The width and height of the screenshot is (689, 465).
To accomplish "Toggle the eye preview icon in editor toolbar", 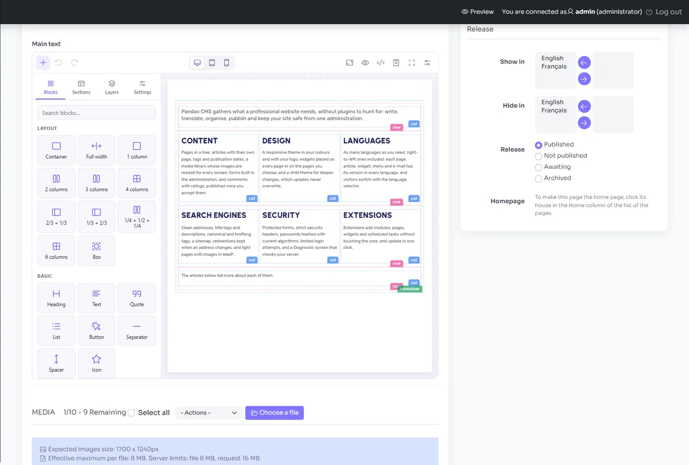I will (x=365, y=63).
